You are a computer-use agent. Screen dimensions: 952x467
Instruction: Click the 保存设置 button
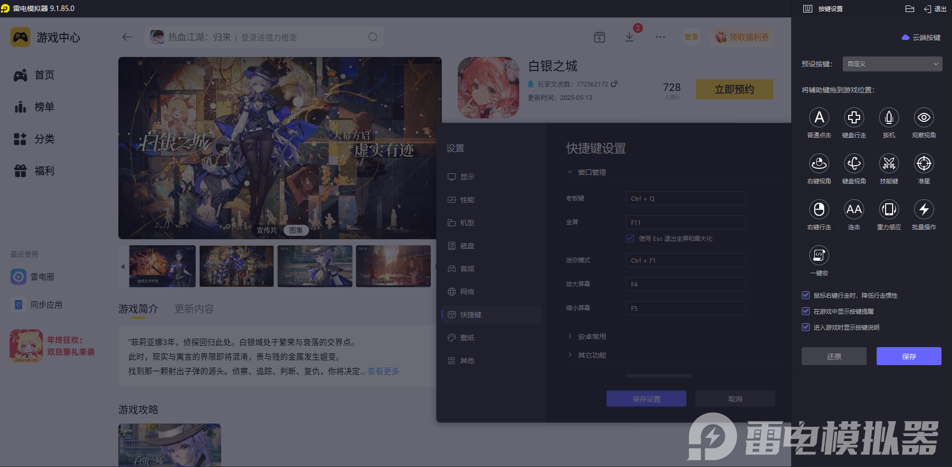pyautogui.click(x=646, y=399)
